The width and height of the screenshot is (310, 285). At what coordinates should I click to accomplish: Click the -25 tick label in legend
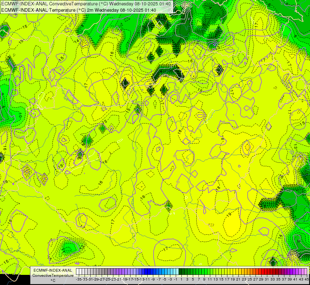click(x=108, y=279)
